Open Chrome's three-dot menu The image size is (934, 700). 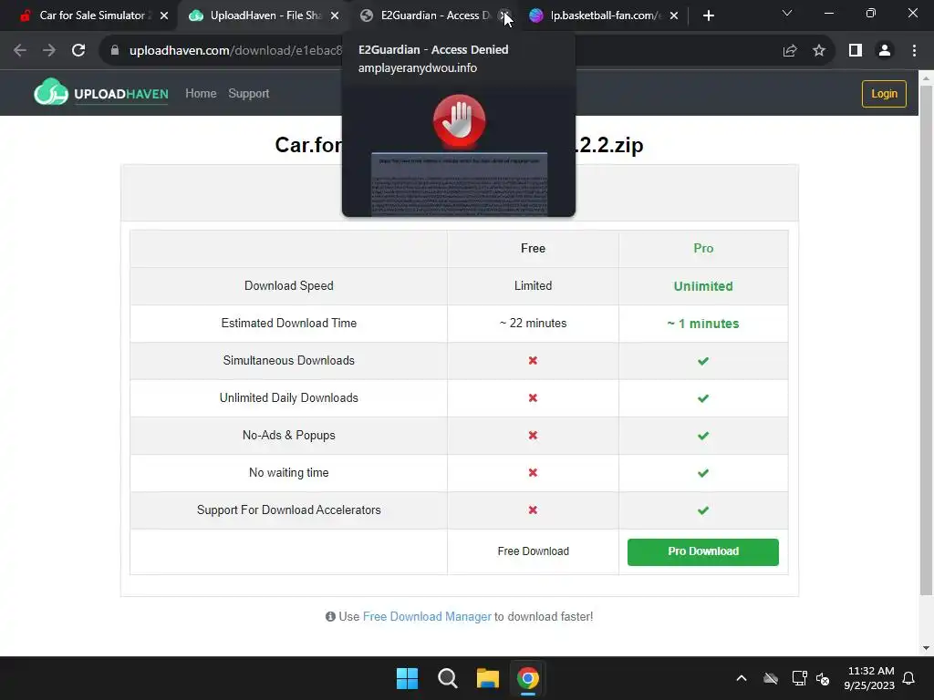[914, 51]
